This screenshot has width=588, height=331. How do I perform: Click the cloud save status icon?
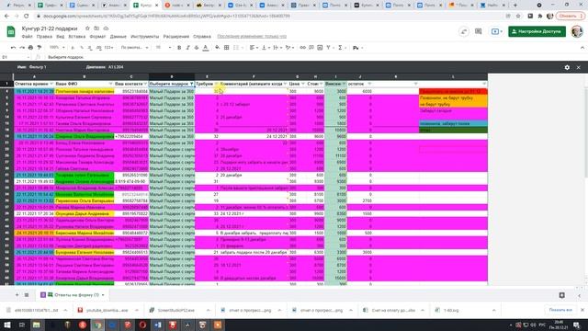pyautogui.click(x=107, y=29)
